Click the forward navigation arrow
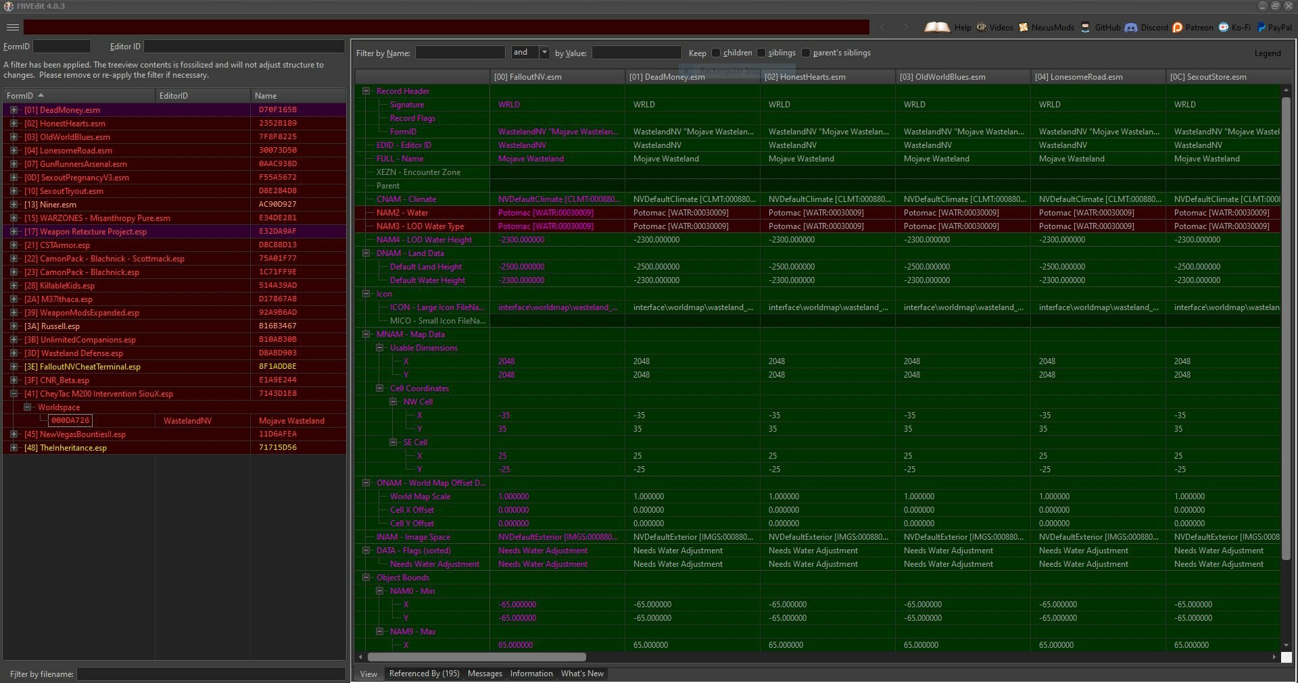This screenshot has width=1298, height=683. [x=906, y=27]
